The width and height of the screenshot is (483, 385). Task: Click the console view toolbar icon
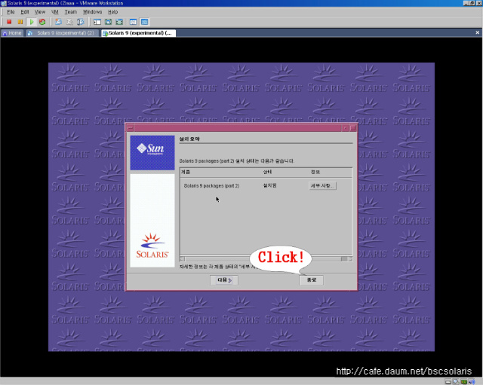[144, 22]
